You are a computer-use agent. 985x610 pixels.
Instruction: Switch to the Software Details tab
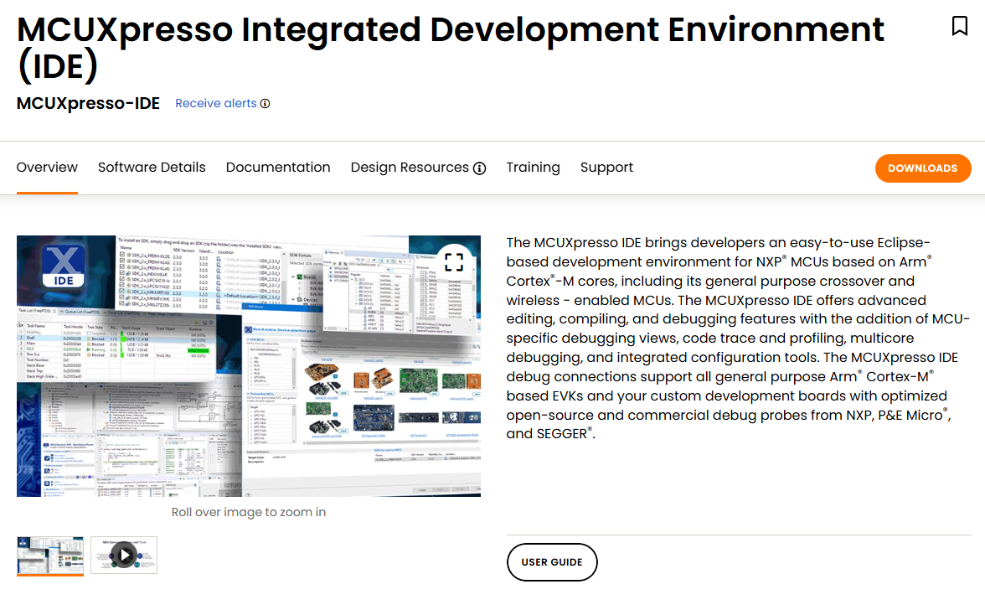pyautogui.click(x=152, y=167)
